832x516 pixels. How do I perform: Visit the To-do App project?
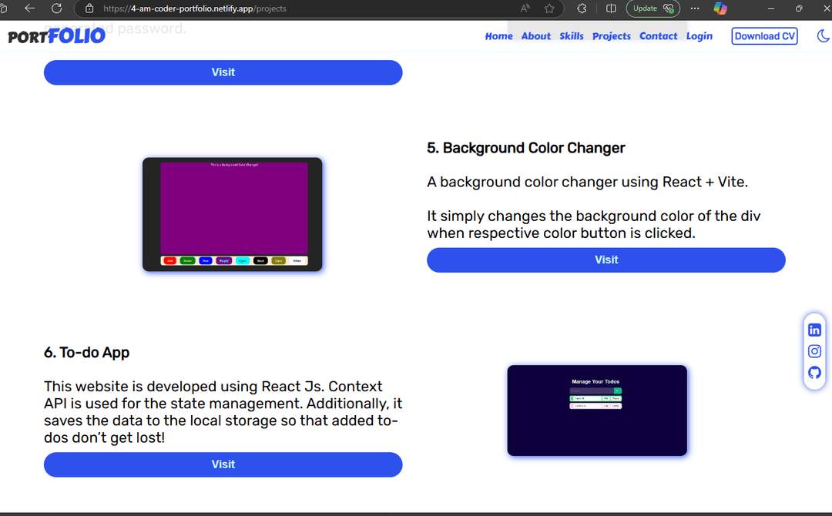coord(223,464)
